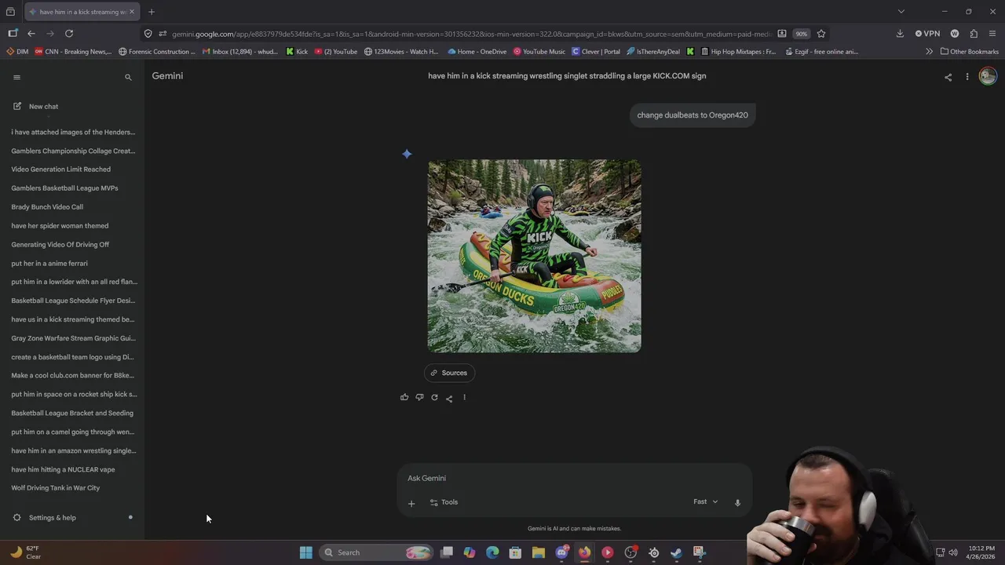Open conversation options three-dot menu at top

pos(967,76)
